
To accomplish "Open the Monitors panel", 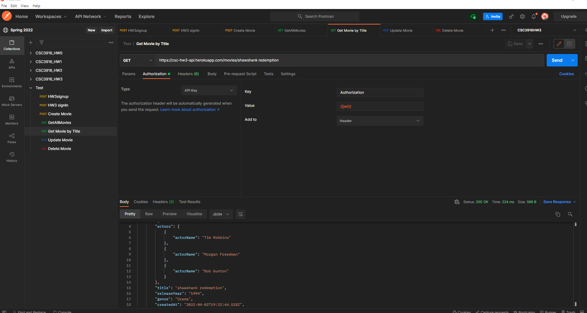I will point(12,120).
